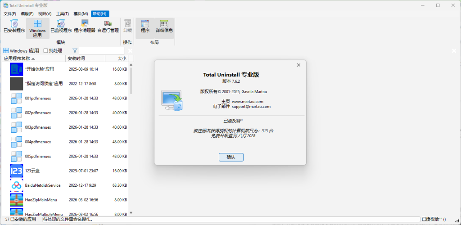Click the 2022-12-17 9:29 install time
The image size is (461, 225).
pos(82,185)
